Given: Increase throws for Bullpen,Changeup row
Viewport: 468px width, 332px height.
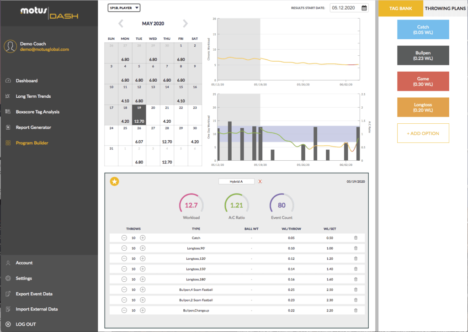Looking at the screenshot, I should tap(143, 310).
